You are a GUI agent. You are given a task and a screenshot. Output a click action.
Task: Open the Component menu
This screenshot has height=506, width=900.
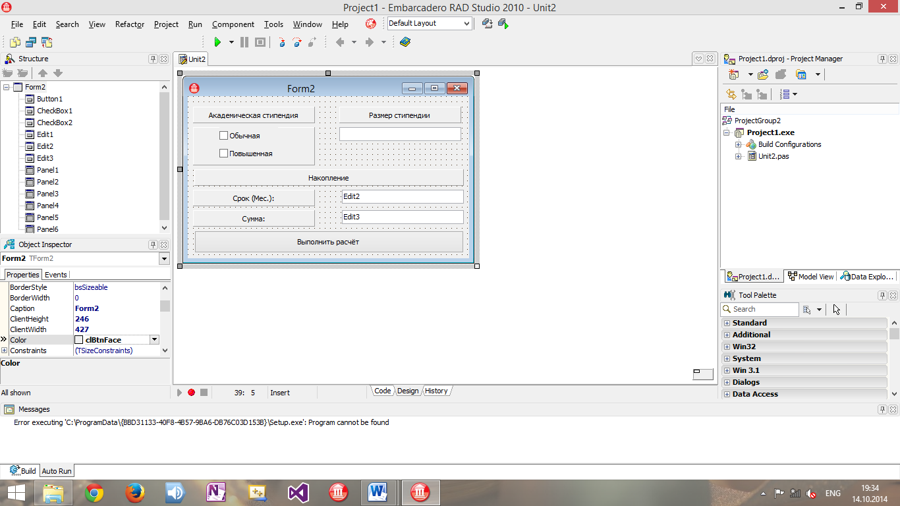click(x=233, y=24)
